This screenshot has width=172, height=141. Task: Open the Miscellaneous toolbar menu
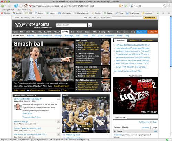[82, 13]
